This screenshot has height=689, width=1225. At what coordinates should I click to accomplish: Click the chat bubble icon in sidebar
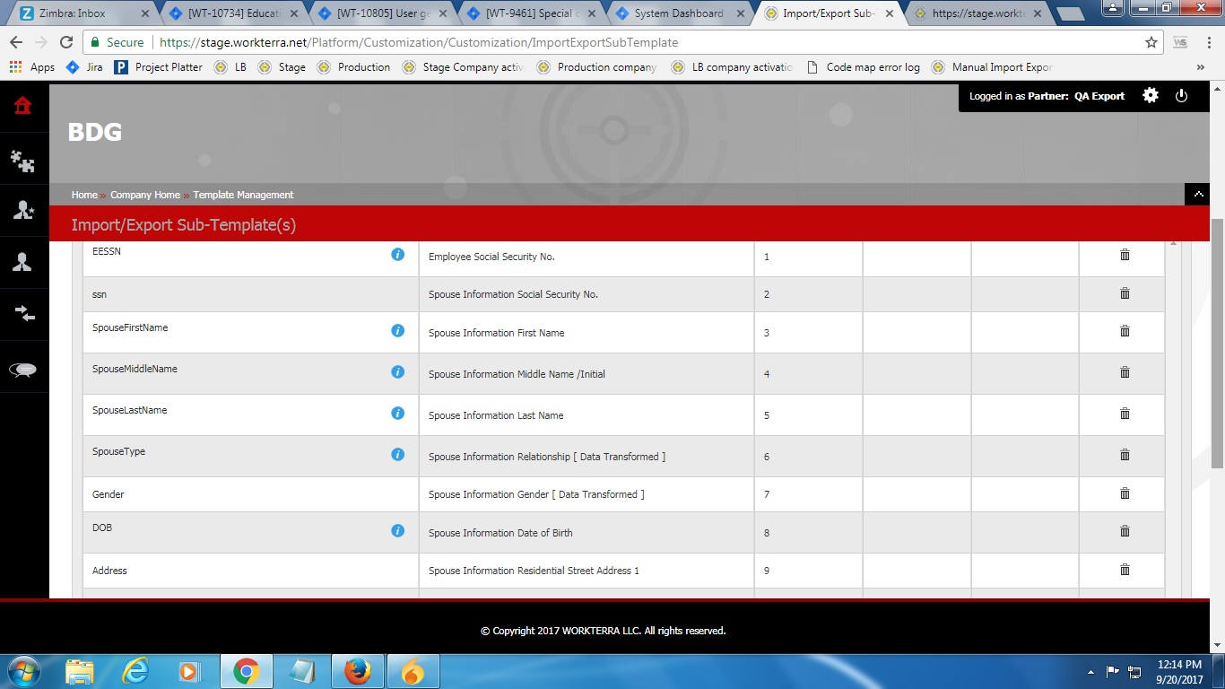point(23,370)
